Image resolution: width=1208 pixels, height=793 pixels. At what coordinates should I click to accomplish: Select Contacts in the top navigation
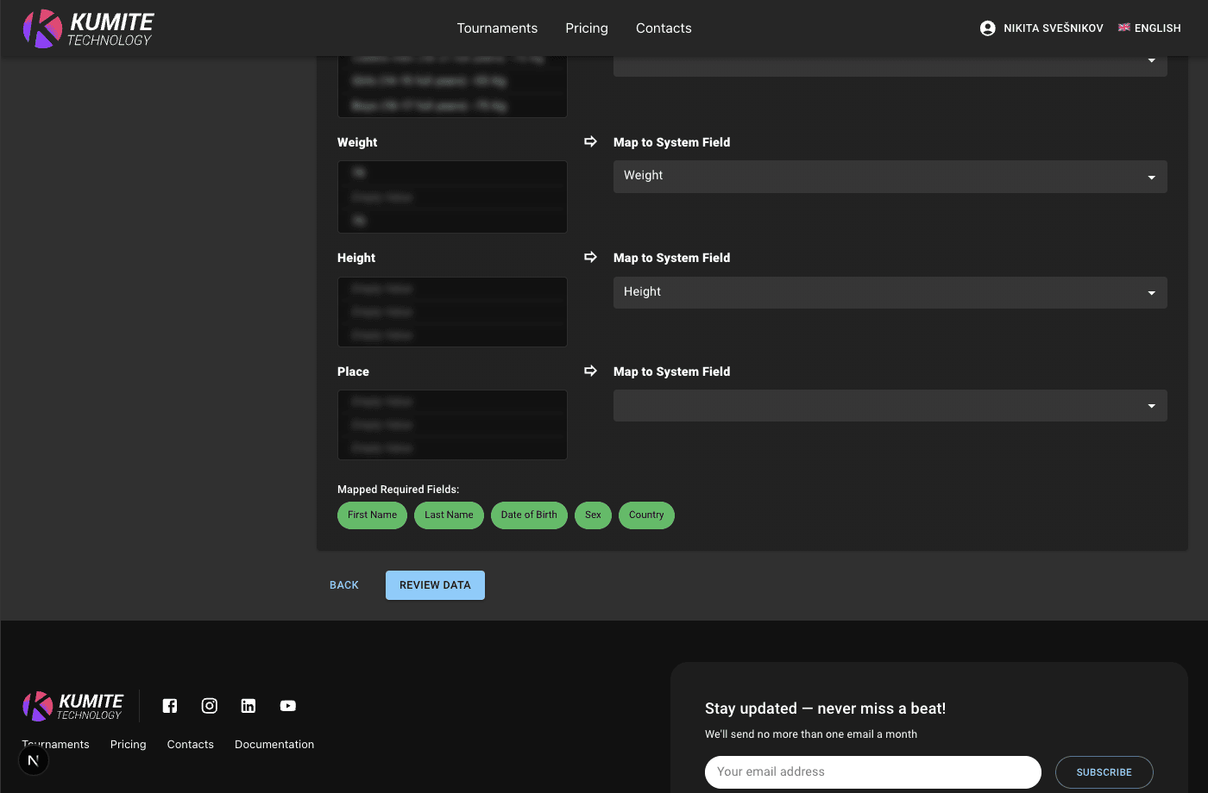pyautogui.click(x=664, y=28)
